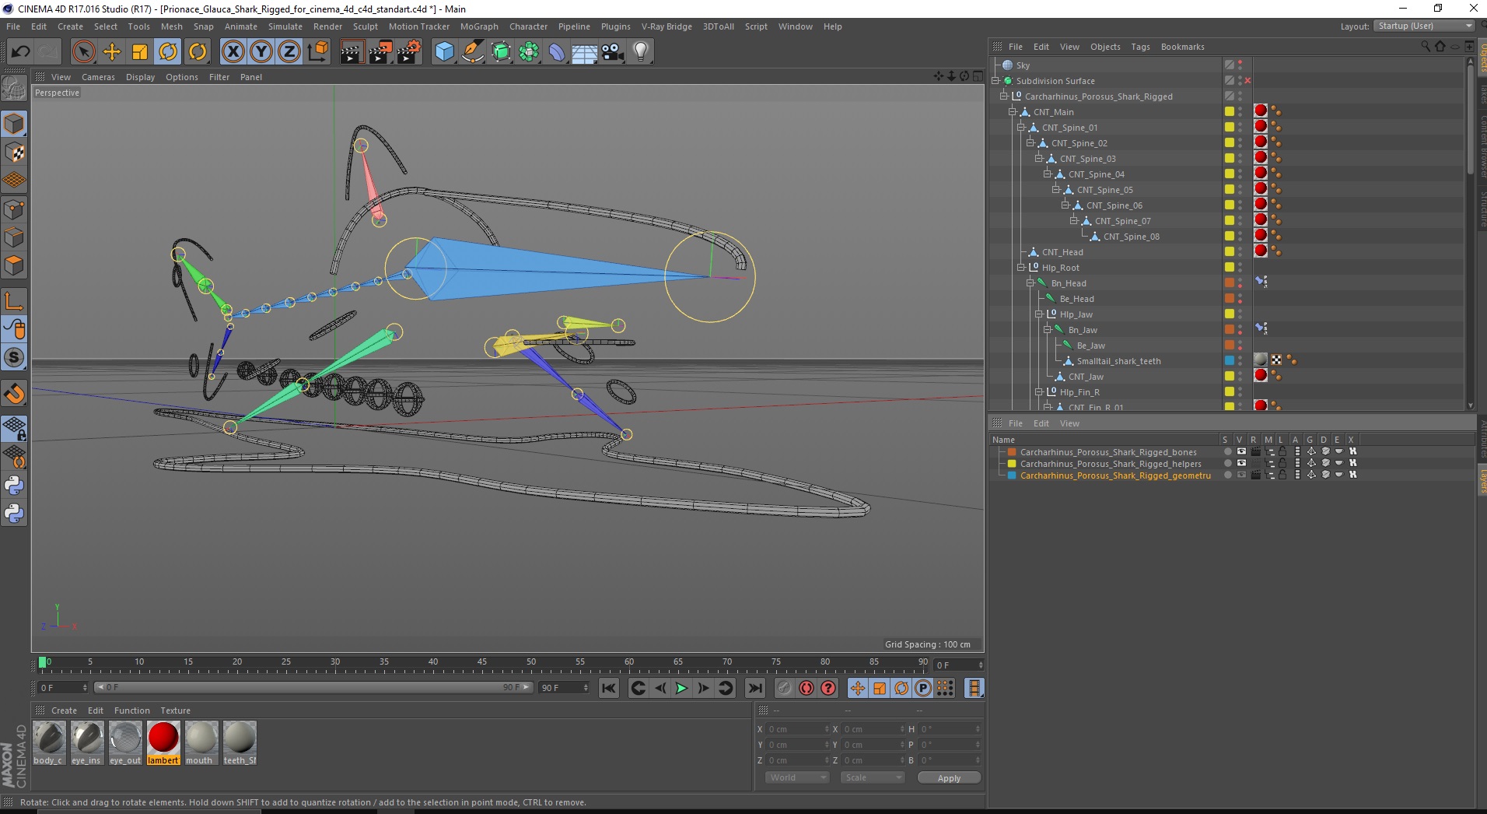Open the Character menu

click(x=528, y=26)
